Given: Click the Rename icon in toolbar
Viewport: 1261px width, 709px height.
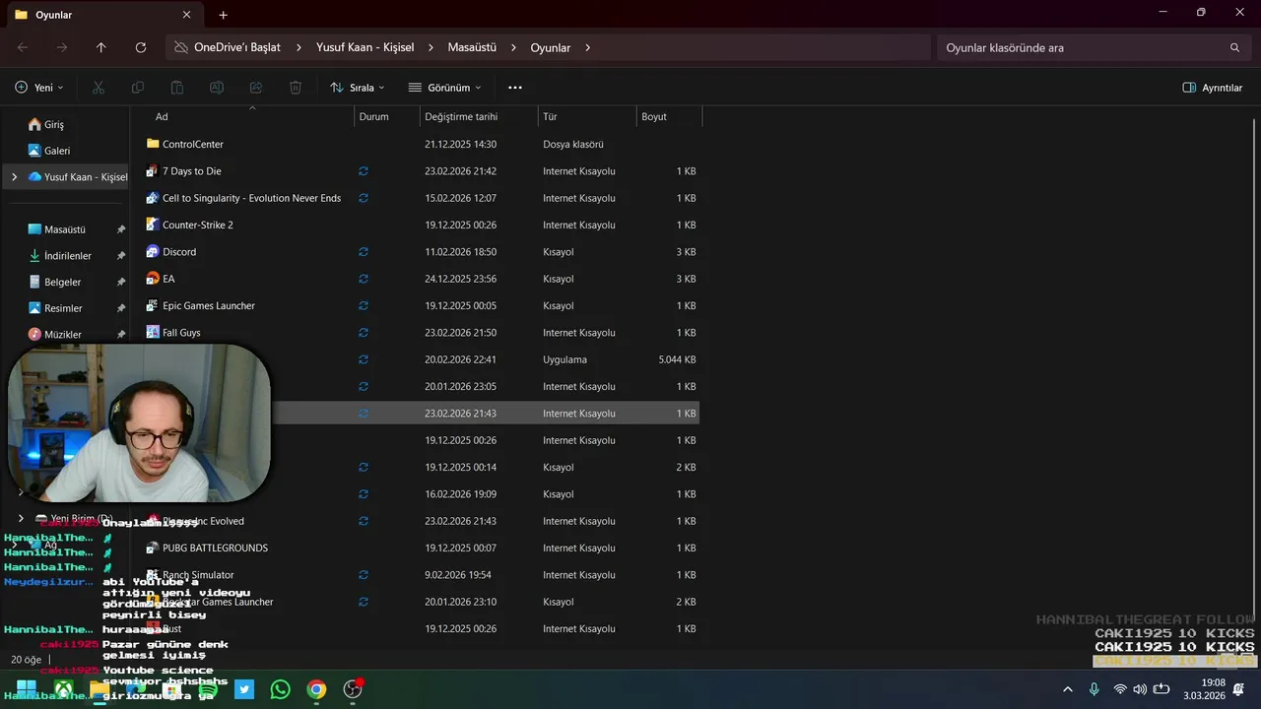Looking at the screenshot, I should point(217,88).
